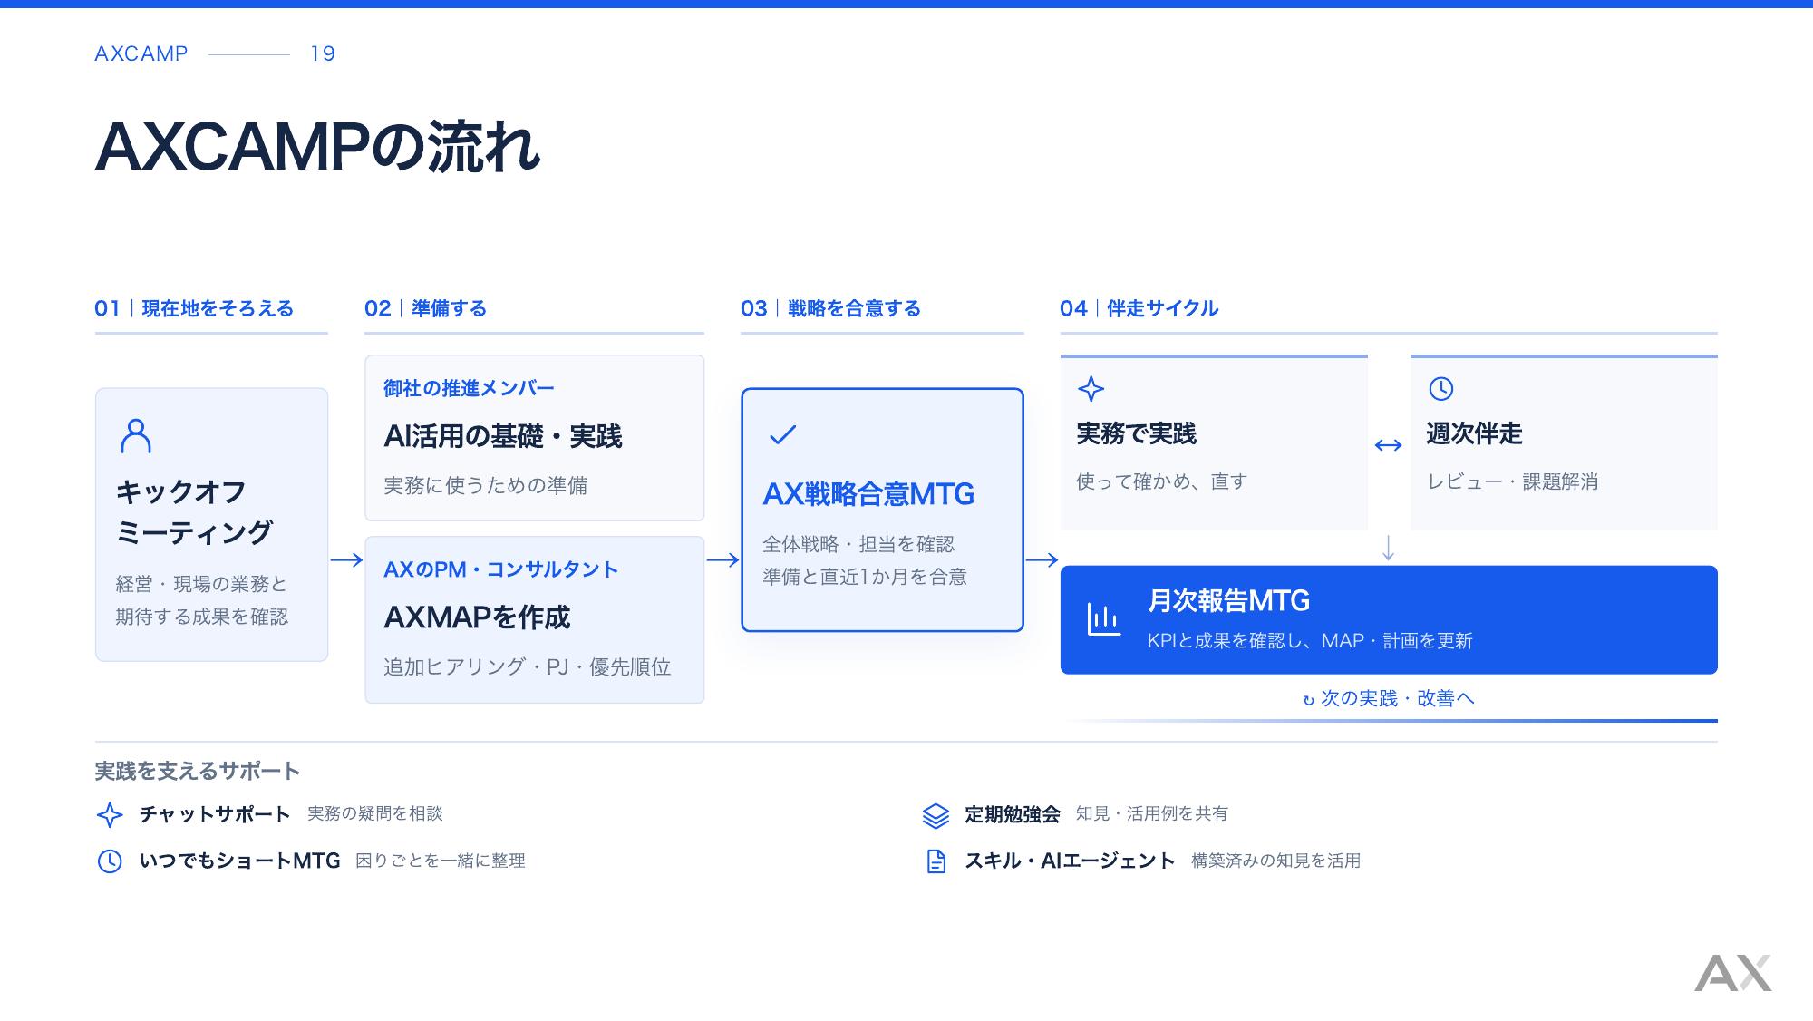Click the page number 19
The image size is (1813, 1021).
[323, 53]
